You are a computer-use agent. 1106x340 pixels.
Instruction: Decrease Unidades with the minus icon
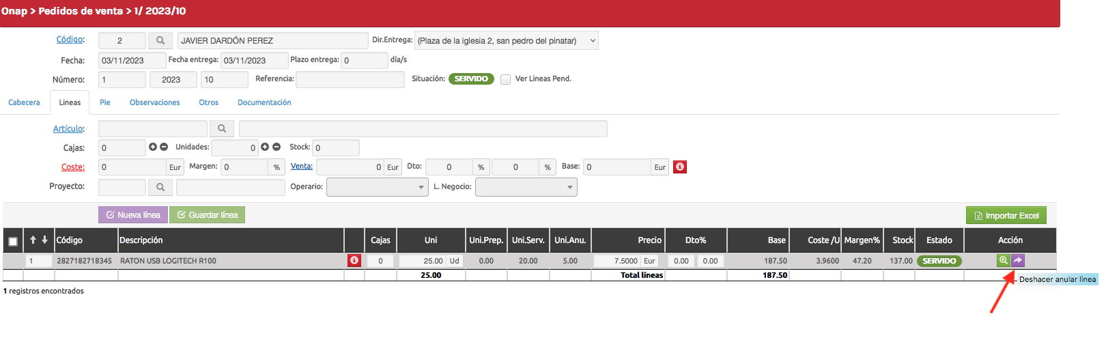(x=276, y=147)
